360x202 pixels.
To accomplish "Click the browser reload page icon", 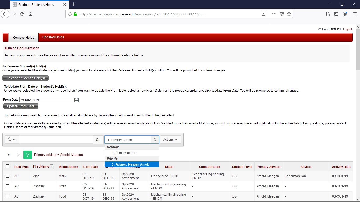I will 22,14.
